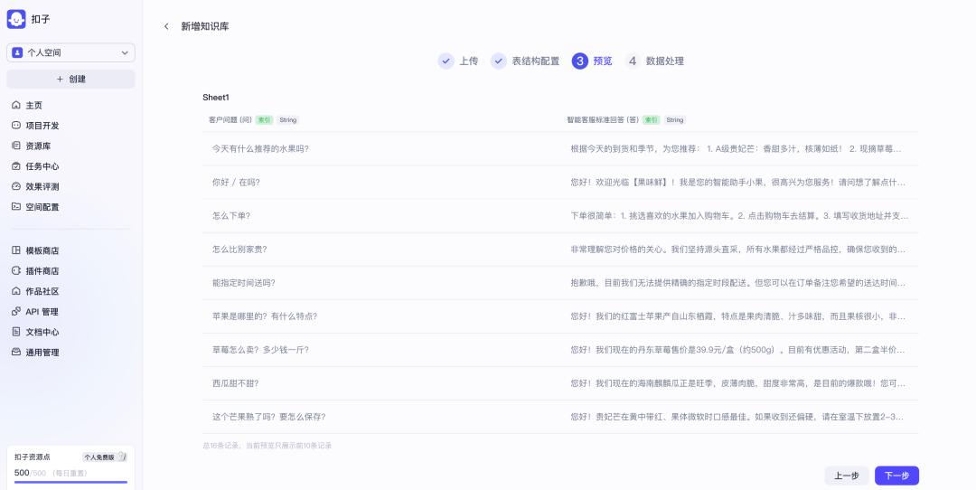
Task: Click the Coze (扣子) logo icon
Action: (x=16, y=19)
